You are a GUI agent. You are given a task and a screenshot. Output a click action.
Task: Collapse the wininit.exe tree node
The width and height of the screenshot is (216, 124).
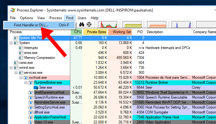[x=11, y=68]
